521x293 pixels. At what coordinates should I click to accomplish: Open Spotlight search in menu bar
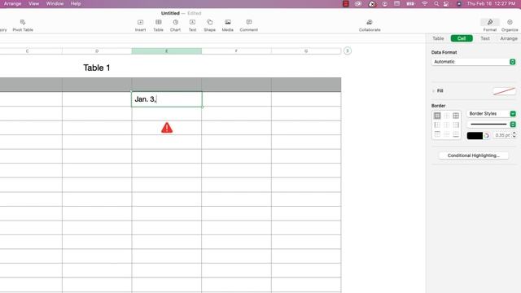[436, 3]
